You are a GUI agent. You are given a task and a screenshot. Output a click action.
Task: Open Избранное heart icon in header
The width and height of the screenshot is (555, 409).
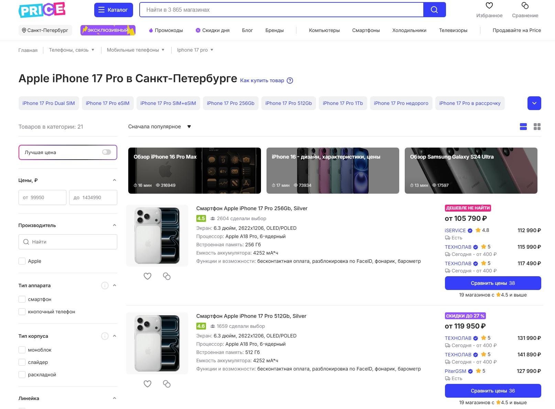click(x=489, y=6)
